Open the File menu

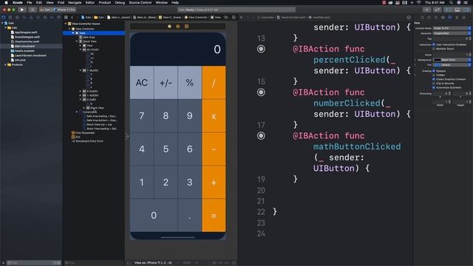point(30,2)
